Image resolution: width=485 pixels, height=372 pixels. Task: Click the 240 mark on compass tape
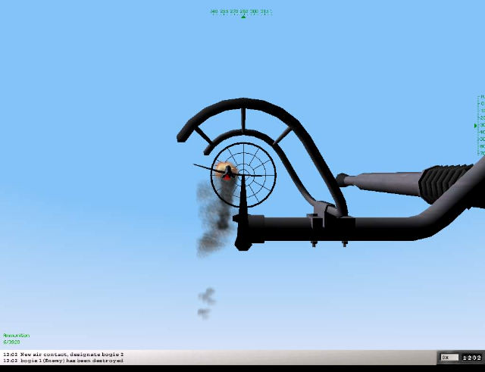point(214,11)
